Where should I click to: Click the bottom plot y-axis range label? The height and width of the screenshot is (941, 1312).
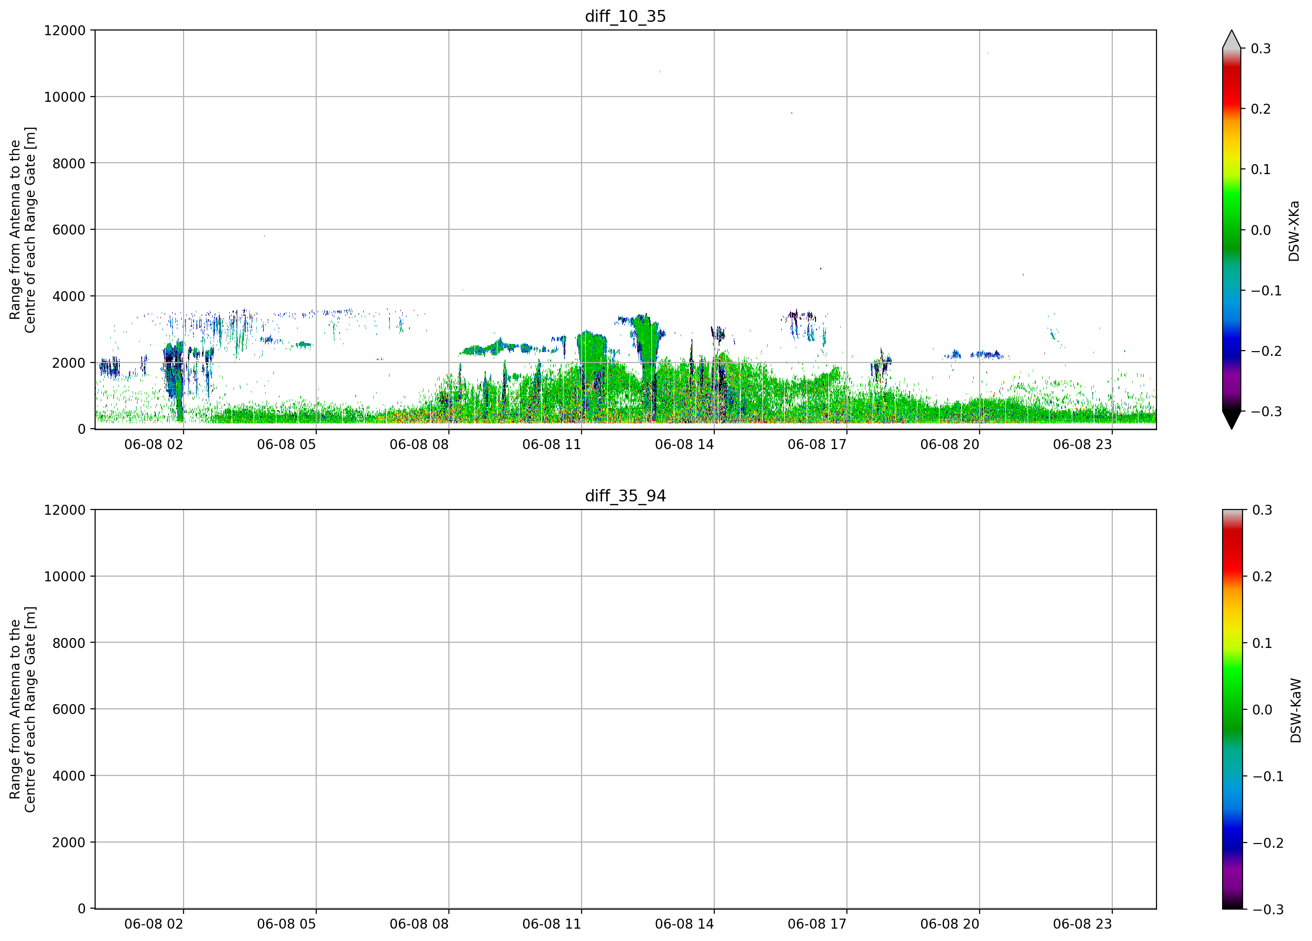point(22,709)
